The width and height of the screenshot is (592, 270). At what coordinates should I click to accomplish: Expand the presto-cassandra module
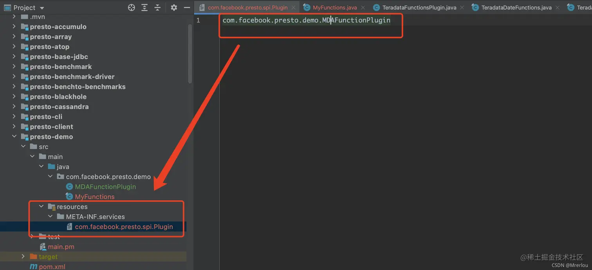coord(14,106)
